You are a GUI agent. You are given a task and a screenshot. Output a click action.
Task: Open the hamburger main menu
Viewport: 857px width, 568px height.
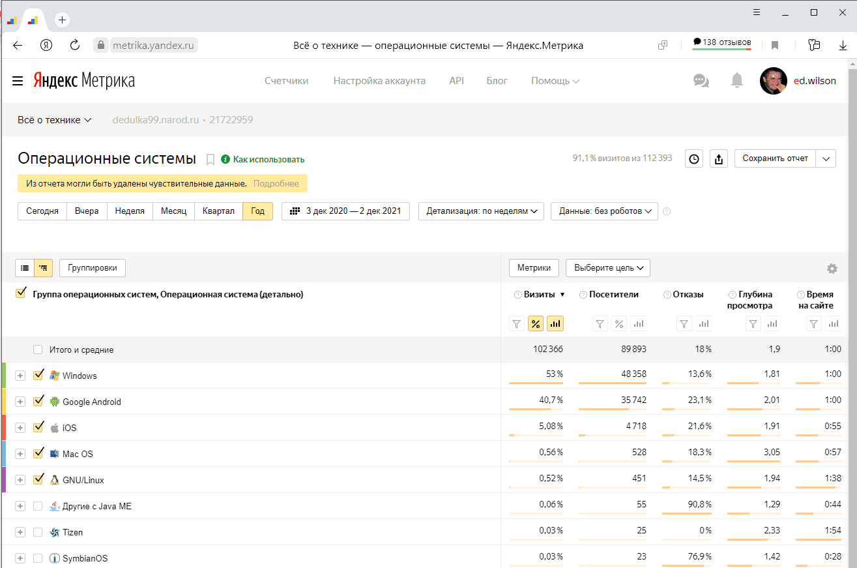(x=18, y=81)
